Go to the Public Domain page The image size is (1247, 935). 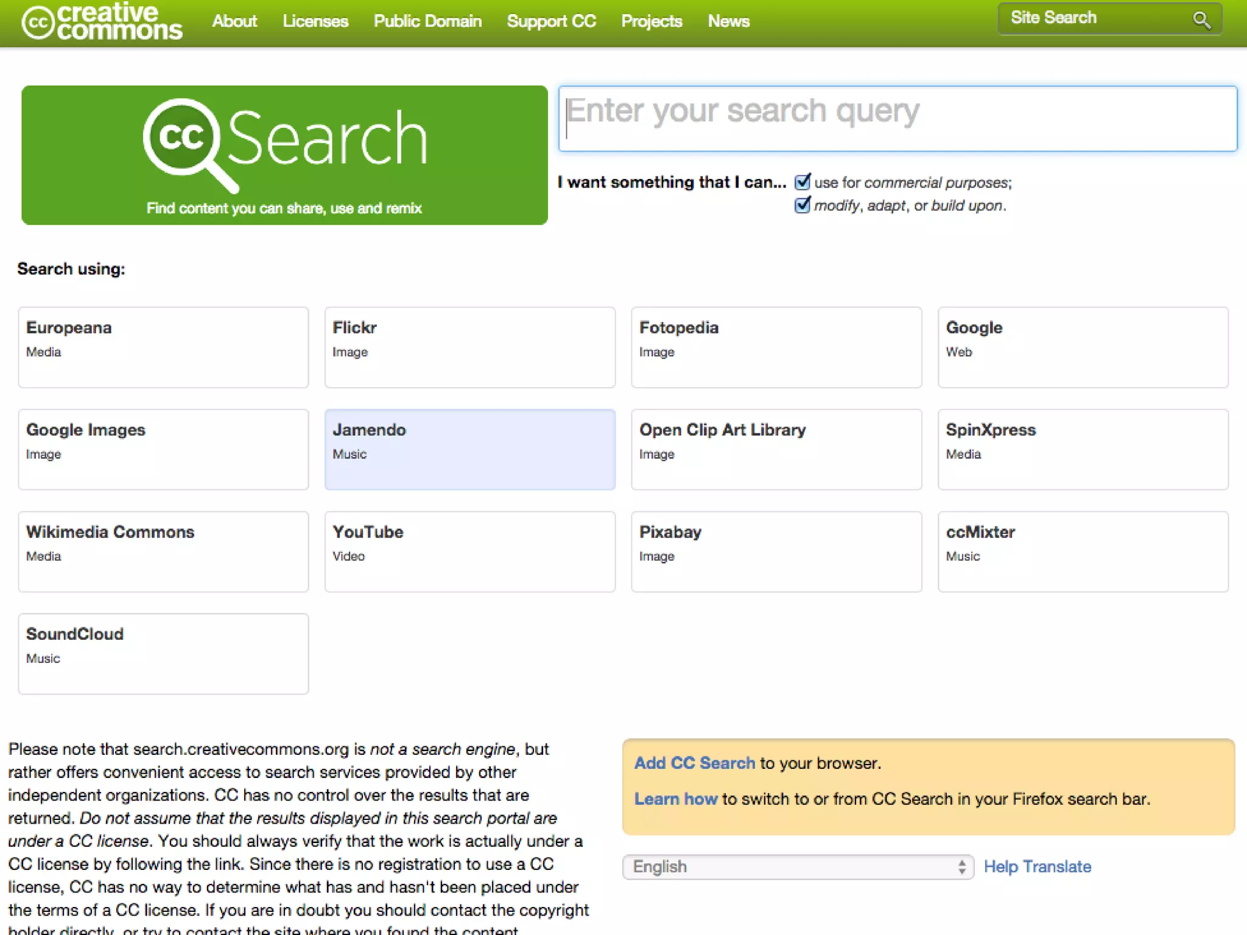coord(427,21)
